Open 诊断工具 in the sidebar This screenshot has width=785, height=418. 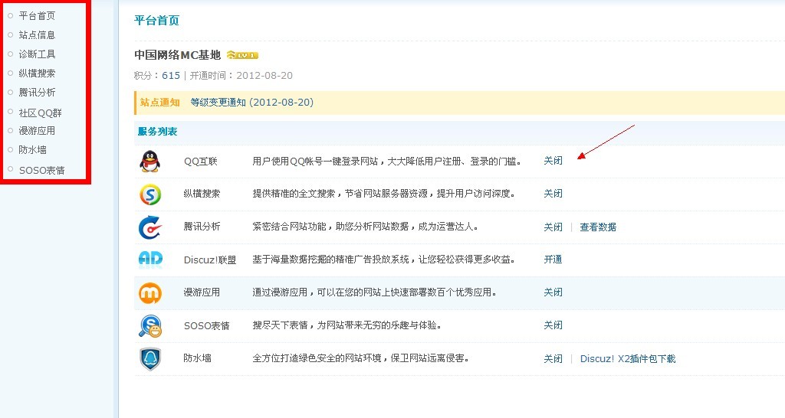click(37, 54)
